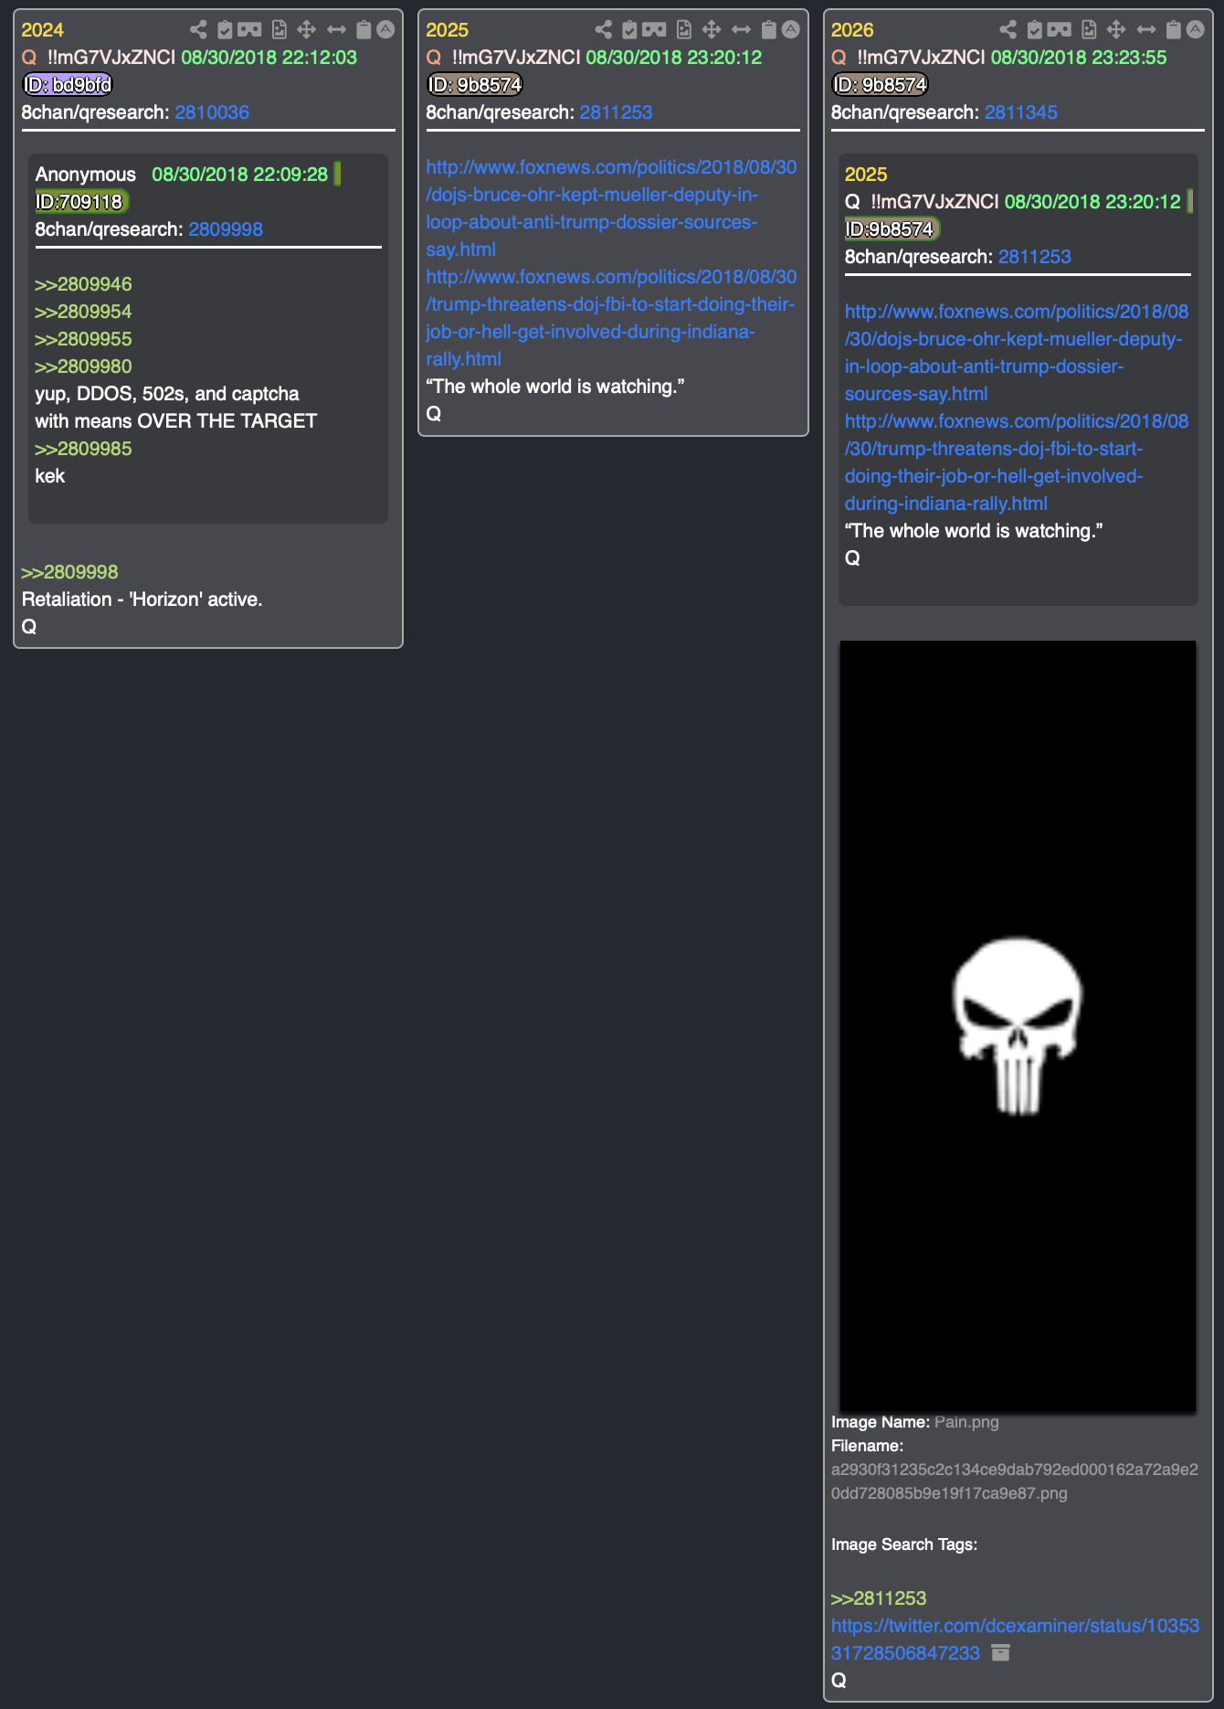Viewport: 1224px width, 1709px height.
Task: Click the four-way move icon on post 2026
Action: coord(1116,30)
